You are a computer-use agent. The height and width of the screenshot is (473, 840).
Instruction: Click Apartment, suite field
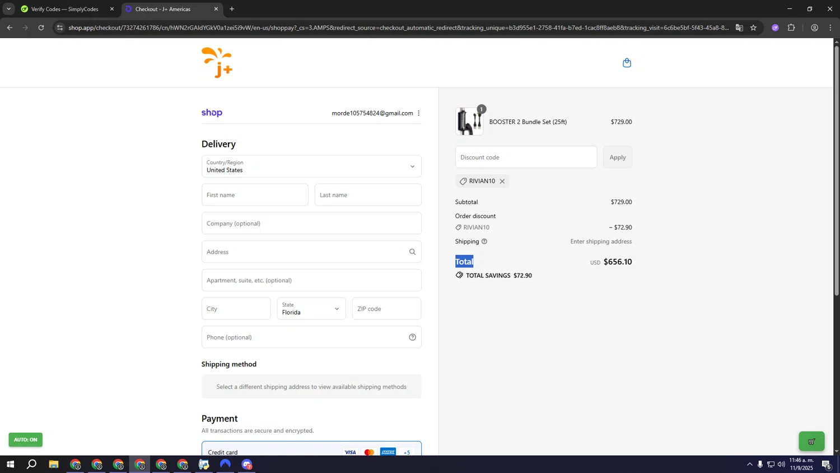coord(311,280)
